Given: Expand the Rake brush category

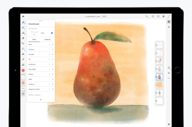Looking at the screenshot, I should pos(41,79).
